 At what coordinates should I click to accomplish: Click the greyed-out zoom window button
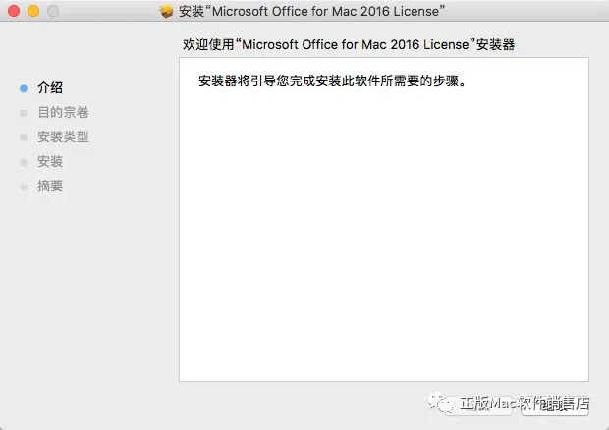tap(53, 11)
